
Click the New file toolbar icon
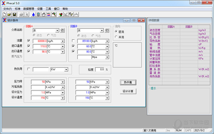pos(4,14)
